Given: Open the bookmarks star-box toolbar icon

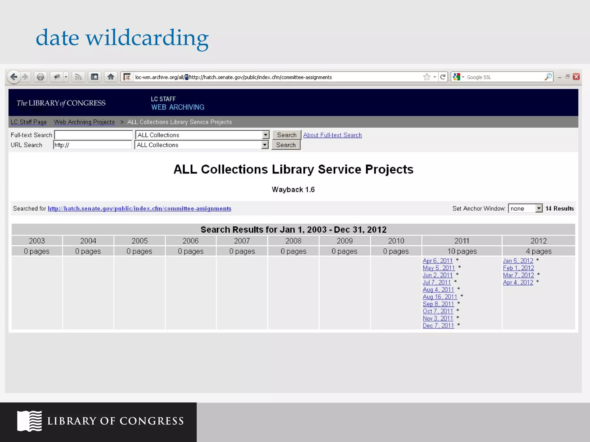Looking at the screenshot, I should click(94, 77).
